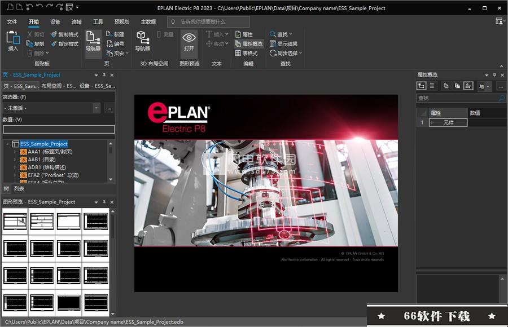This screenshot has width=508, height=327.
Task: Click the 复制格式 copy format brush
Action: coord(54,34)
